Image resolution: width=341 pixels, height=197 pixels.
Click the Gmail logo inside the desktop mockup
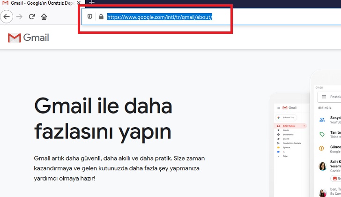click(289, 108)
